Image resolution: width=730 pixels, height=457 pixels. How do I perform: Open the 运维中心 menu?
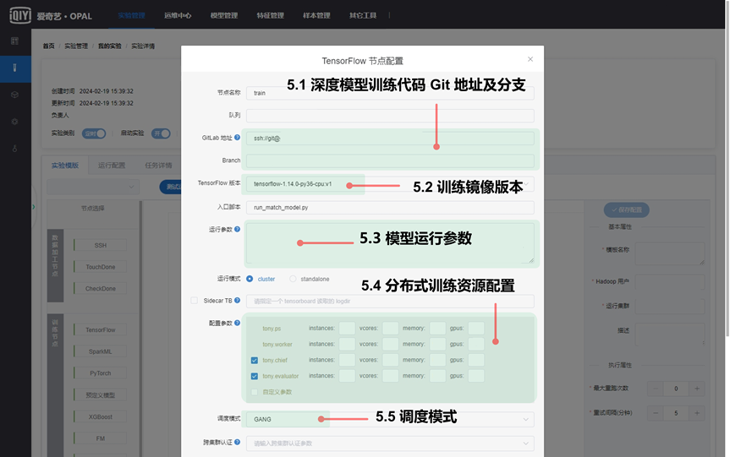(178, 15)
